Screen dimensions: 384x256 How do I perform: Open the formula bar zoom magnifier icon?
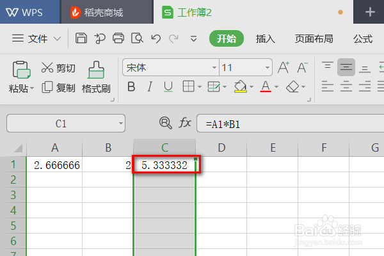(166, 123)
